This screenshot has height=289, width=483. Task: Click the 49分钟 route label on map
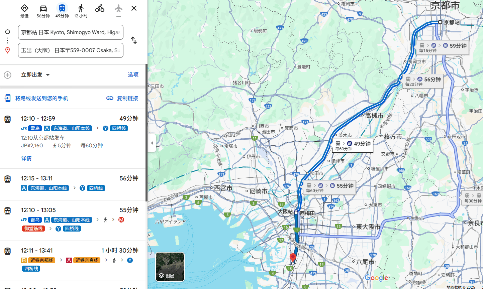coord(353,145)
